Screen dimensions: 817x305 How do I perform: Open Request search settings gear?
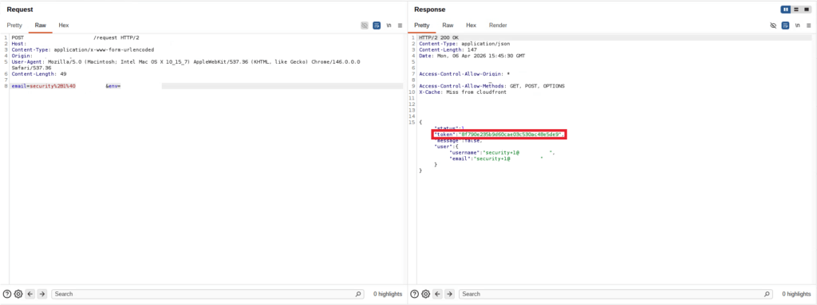(x=18, y=294)
